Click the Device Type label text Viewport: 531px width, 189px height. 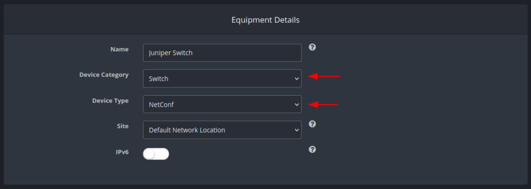(x=110, y=101)
